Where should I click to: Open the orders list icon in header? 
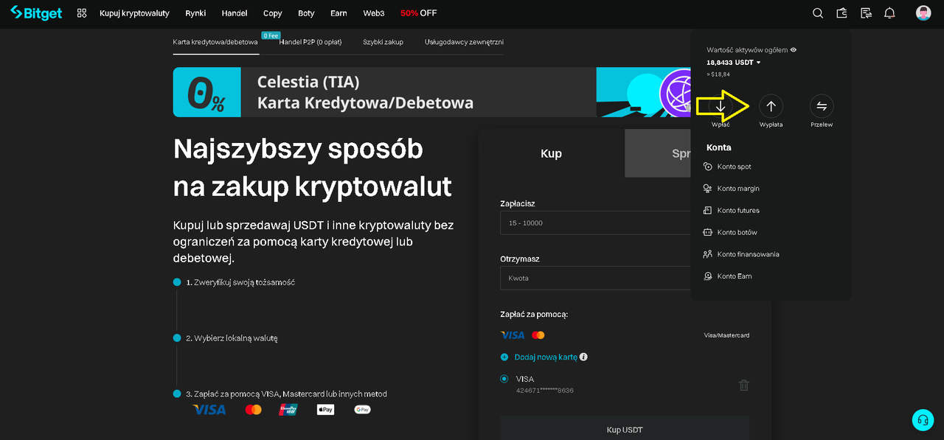[x=867, y=13]
